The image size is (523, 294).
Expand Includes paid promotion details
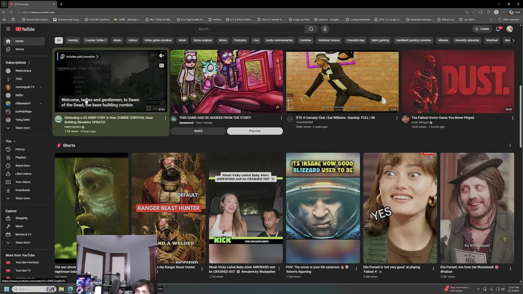point(80,57)
